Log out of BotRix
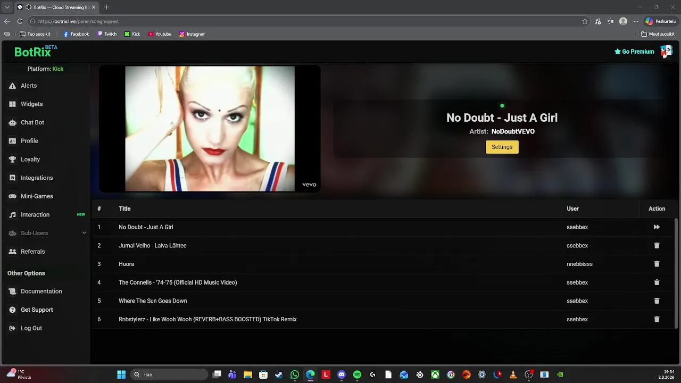Viewport: 681px width, 383px height. [31, 328]
